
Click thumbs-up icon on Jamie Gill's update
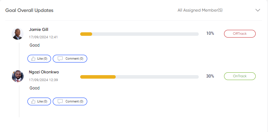tap(33, 59)
